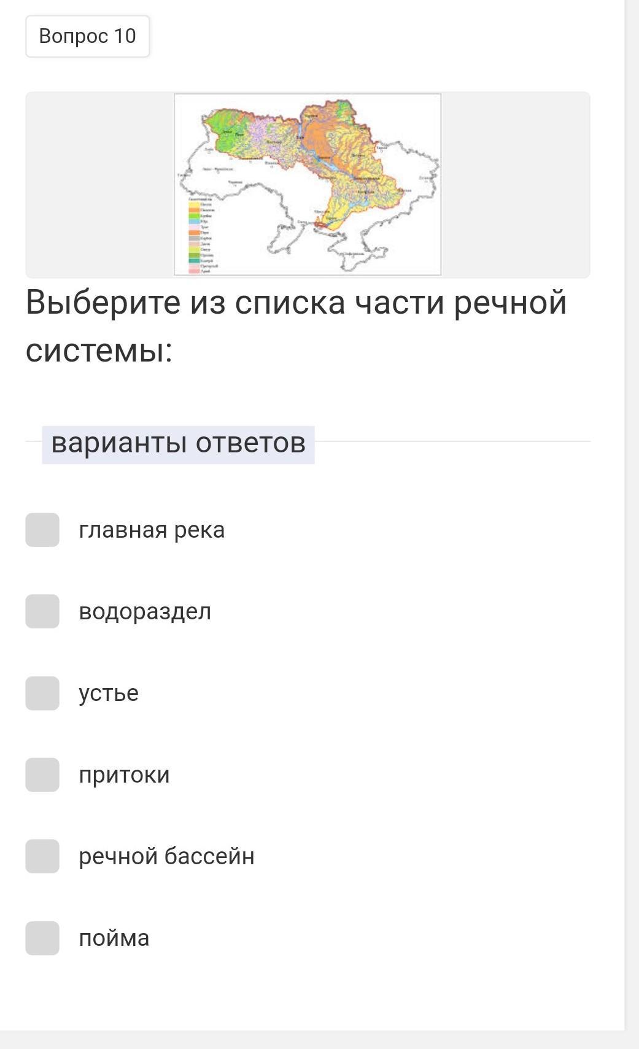This screenshot has height=1049, width=639.
Task: Enable the 'устье' checkbox
Action: pos(42,693)
